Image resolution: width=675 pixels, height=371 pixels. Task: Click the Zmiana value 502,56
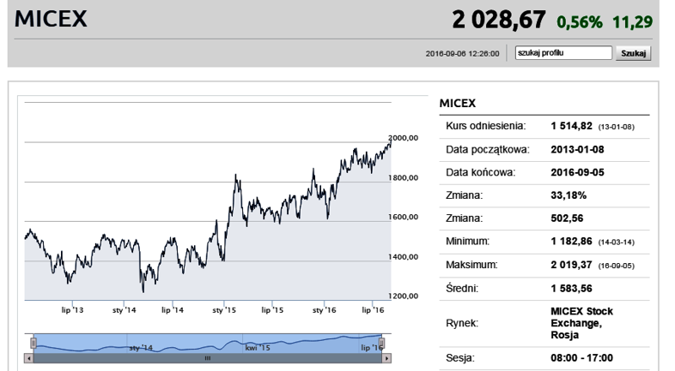click(567, 218)
